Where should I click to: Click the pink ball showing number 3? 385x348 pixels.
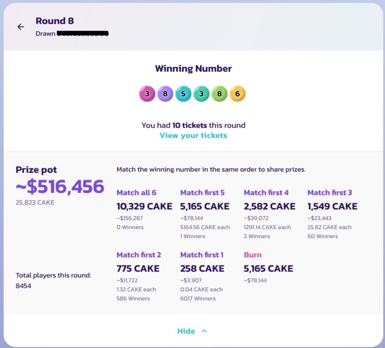pos(147,93)
